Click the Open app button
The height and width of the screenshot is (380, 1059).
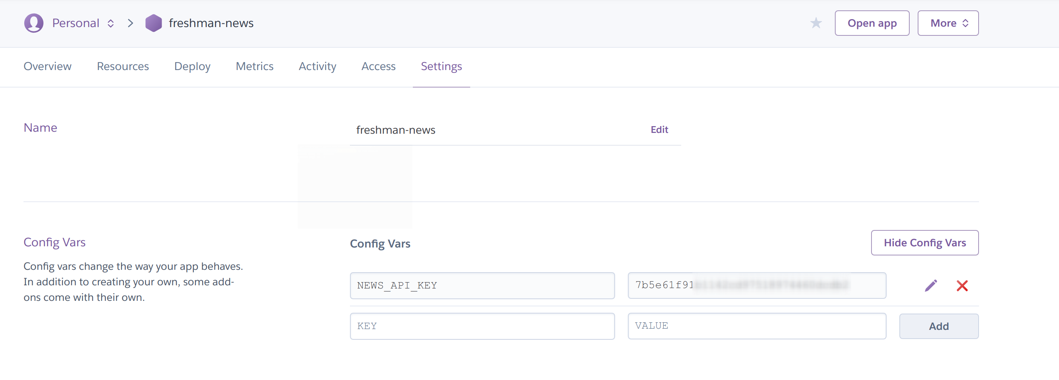pyautogui.click(x=872, y=23)
